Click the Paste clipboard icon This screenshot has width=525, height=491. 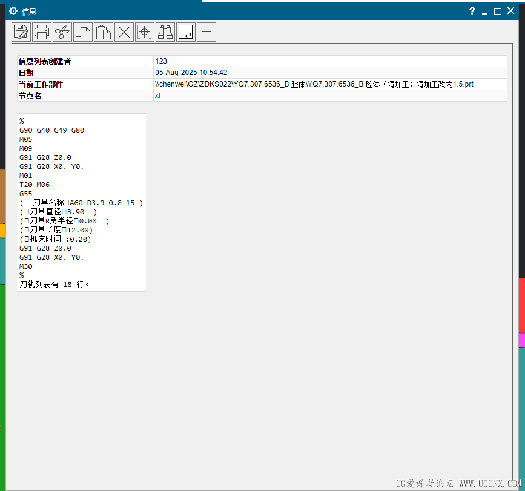pyautogui.click(x=104, y=32)
